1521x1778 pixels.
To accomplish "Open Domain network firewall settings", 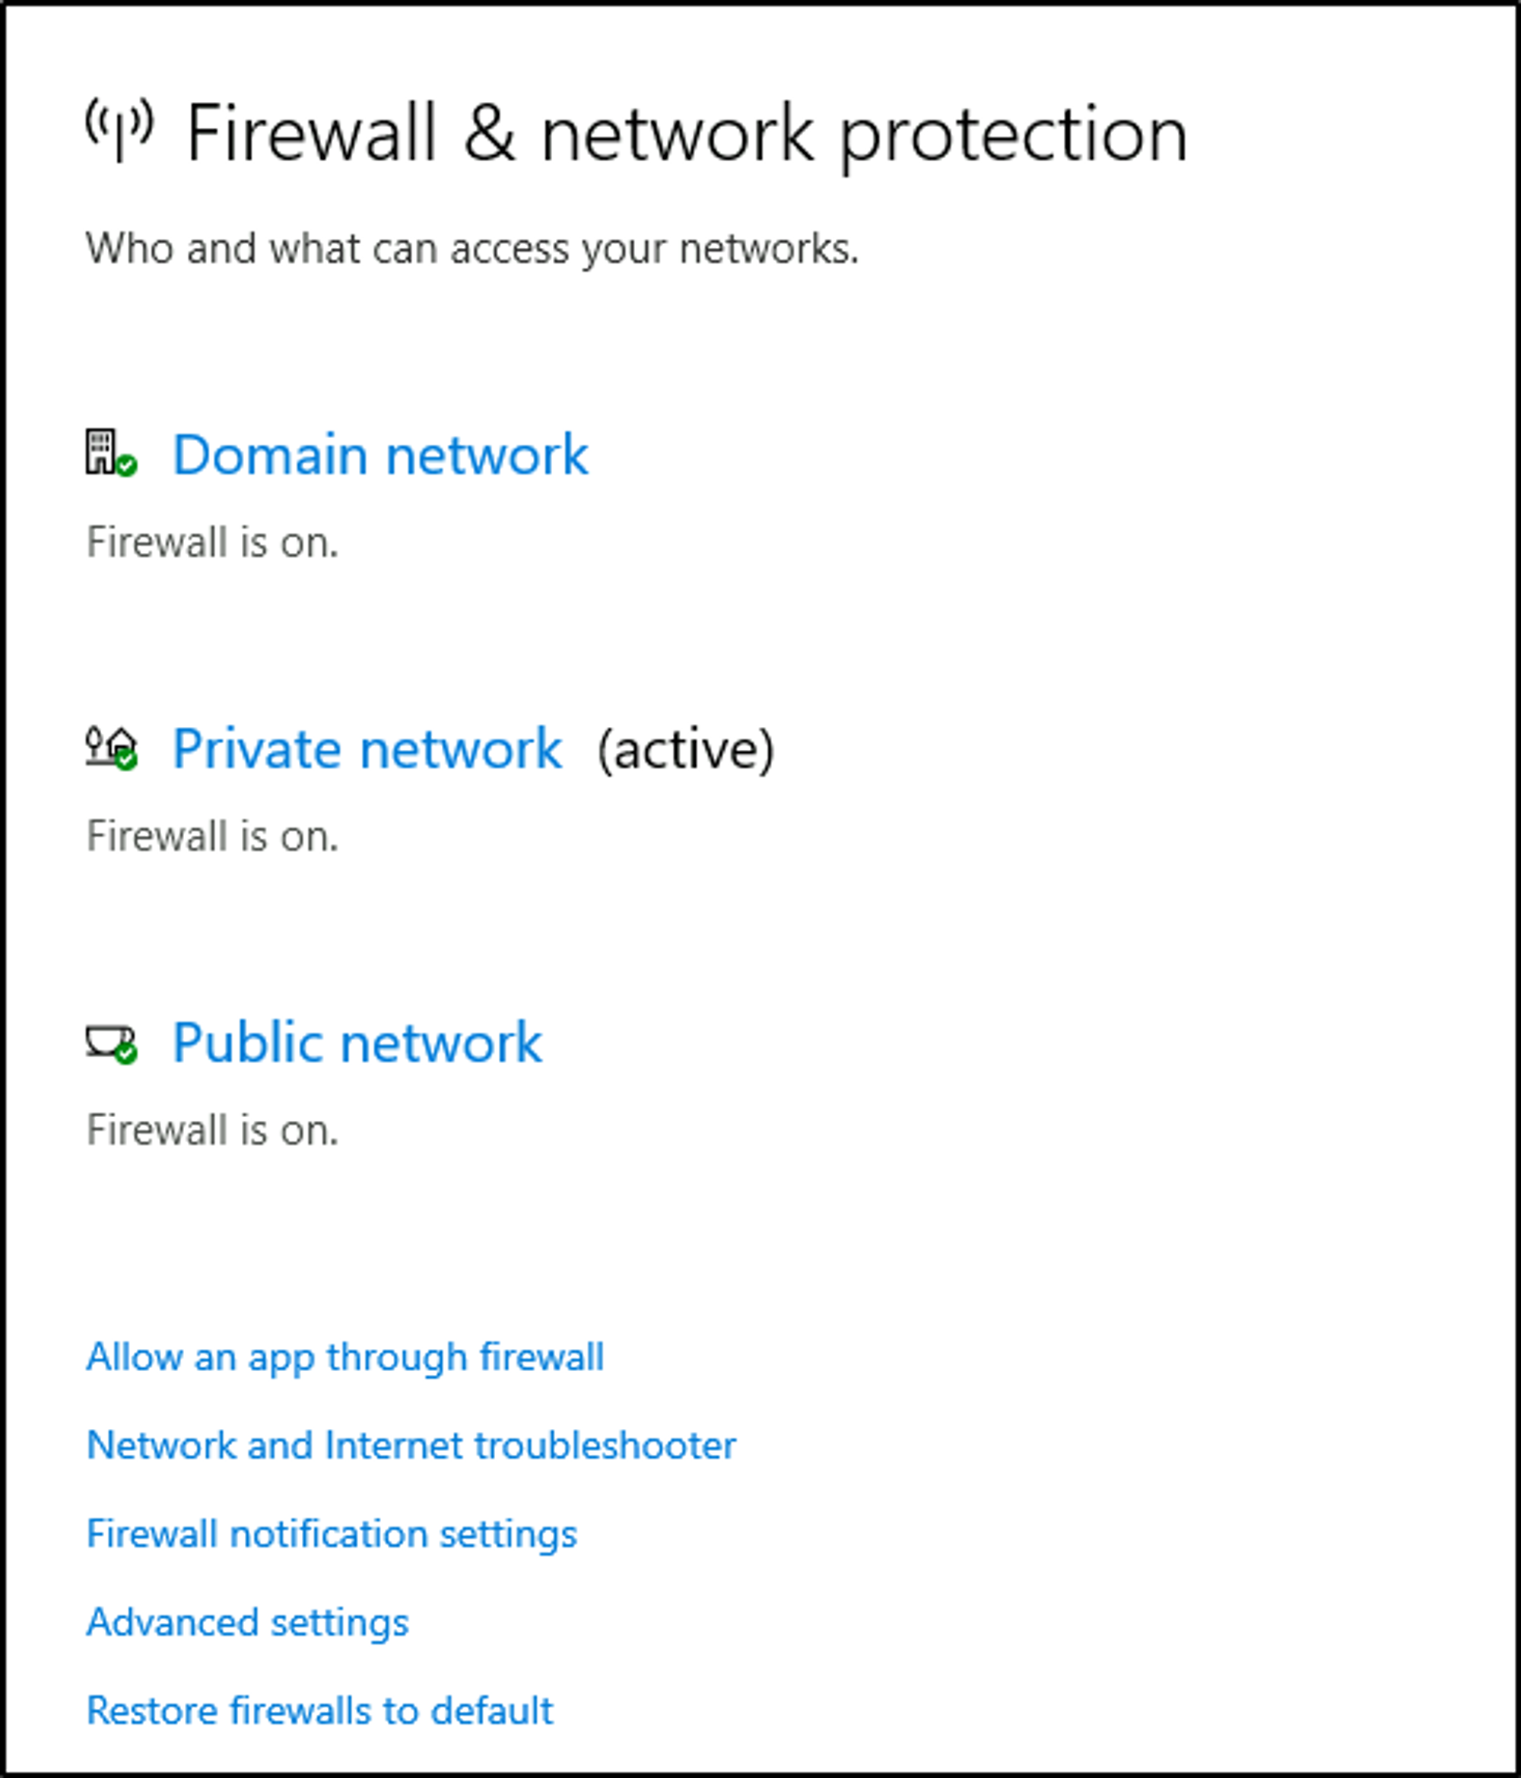I will tap(380, 454).
